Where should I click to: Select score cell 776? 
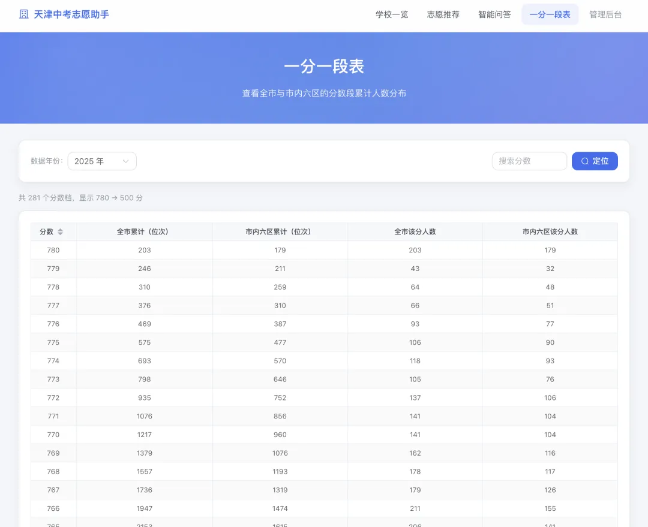pos(53,324)
